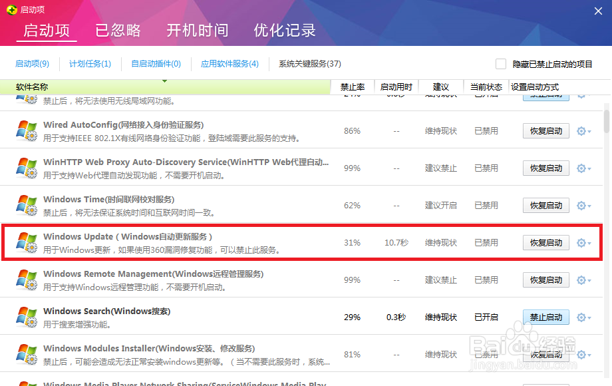Screen dimensions: 612x386
Task: Click the 建议开启 suggestion for Windows Time
Action: [x=441, y=206]
